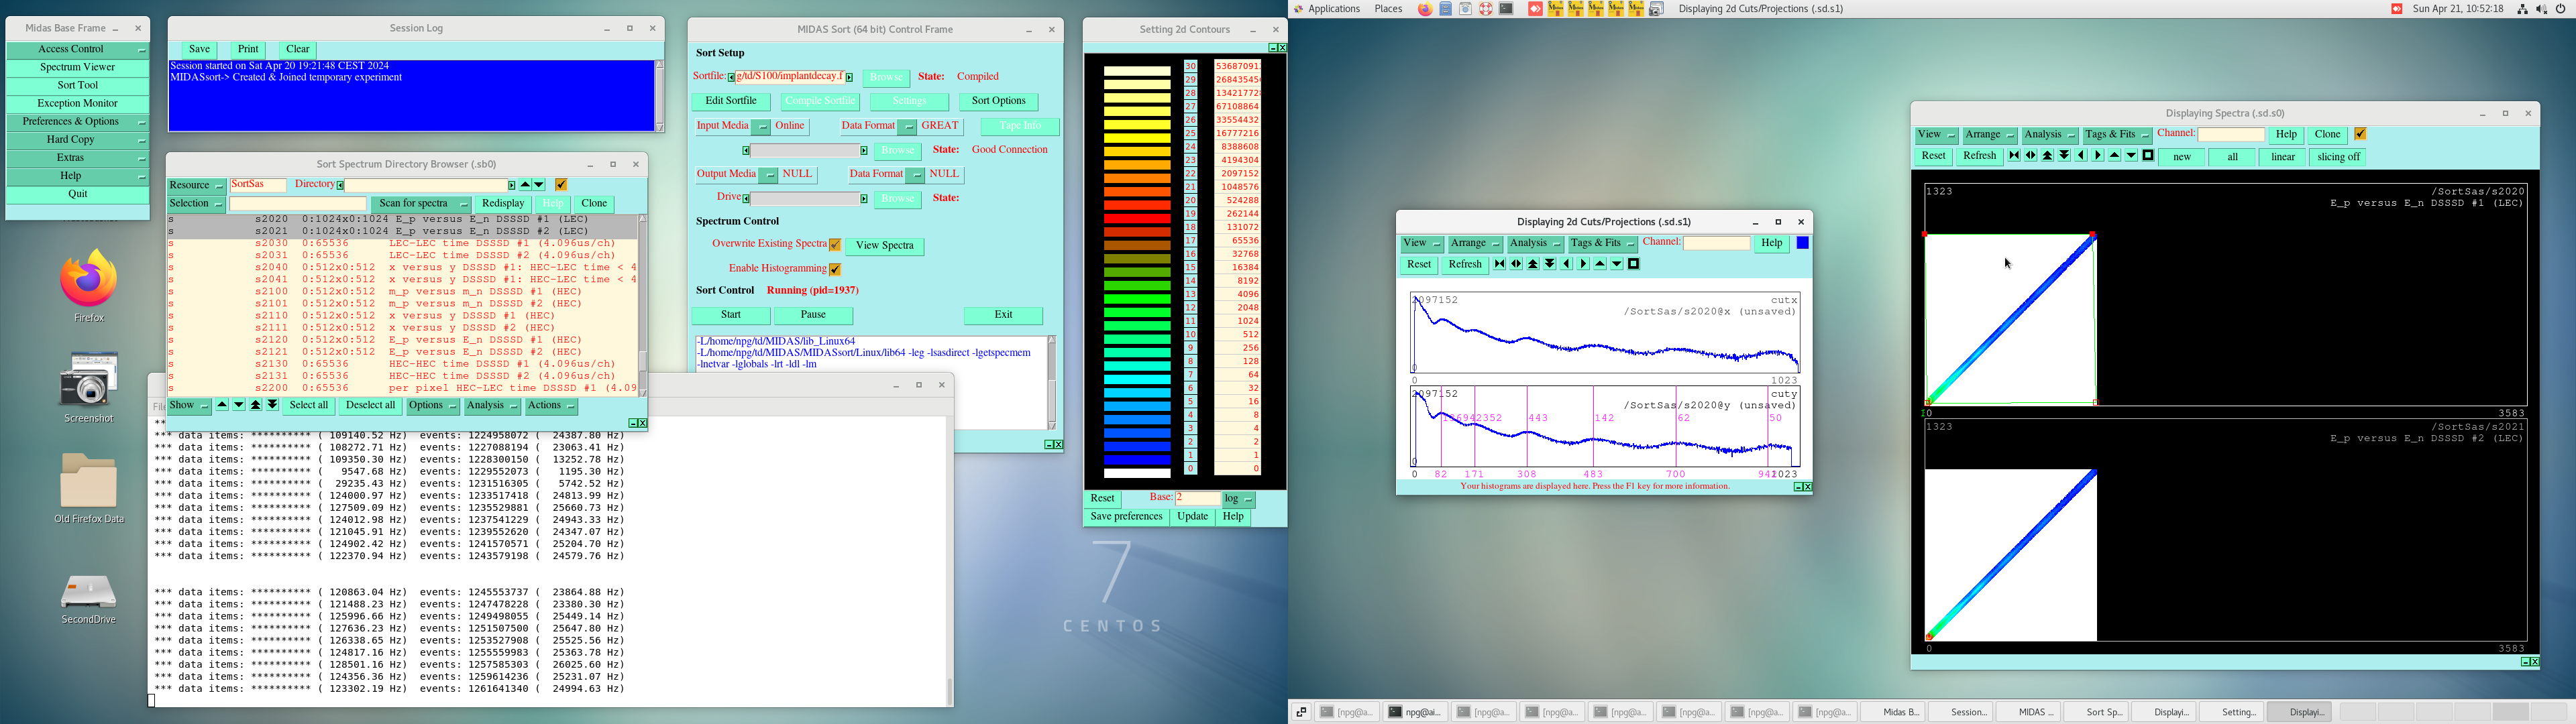Click square full-view icon in Displaying Spectra toolbar
2576x724 pixels.
pyautogui.click(x=2148, y=156)
